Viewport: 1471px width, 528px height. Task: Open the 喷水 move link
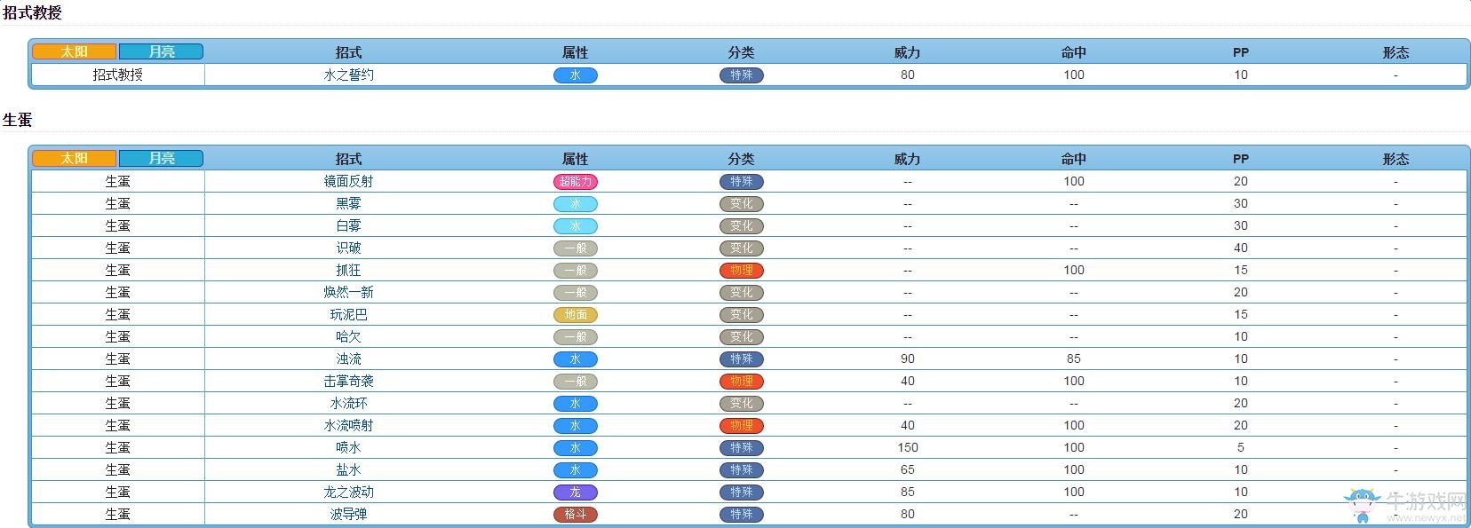click(x=348, y=447)
